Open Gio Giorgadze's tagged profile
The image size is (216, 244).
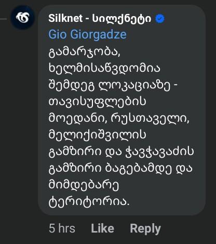(x=87, y=34)
